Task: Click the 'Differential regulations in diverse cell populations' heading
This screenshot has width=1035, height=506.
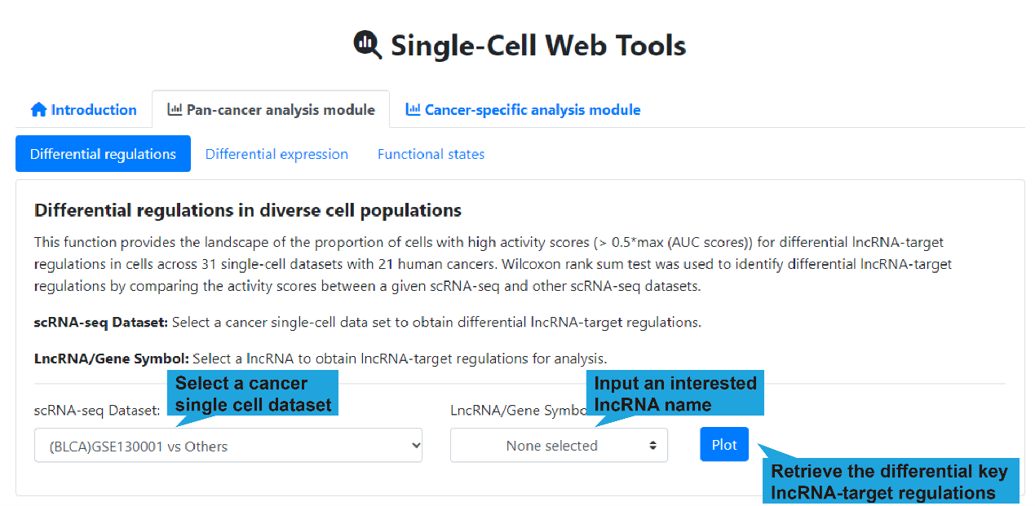Action: click(248, 210)
